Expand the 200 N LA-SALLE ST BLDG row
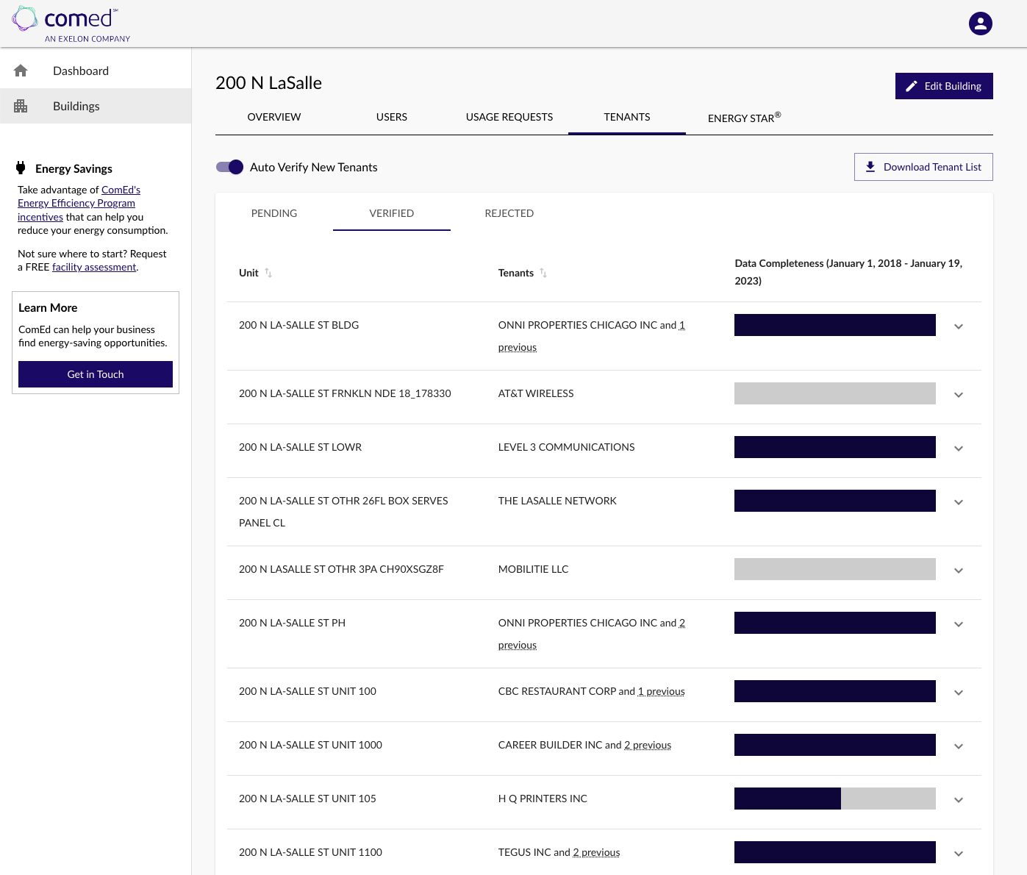 [959, 326]
